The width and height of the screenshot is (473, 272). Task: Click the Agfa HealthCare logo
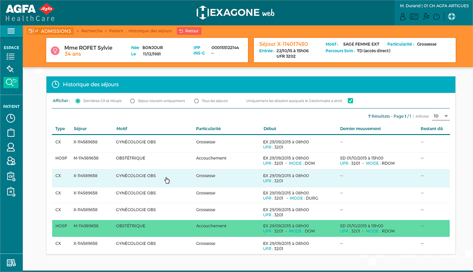click(30, 13)
